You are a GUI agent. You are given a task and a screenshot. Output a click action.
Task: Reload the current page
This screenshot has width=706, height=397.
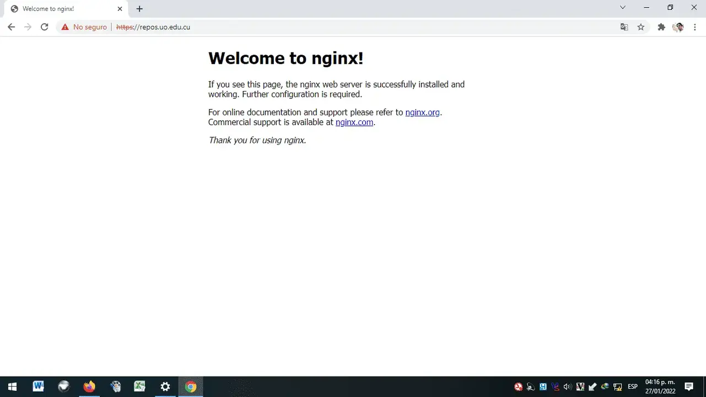pos(45,27)
